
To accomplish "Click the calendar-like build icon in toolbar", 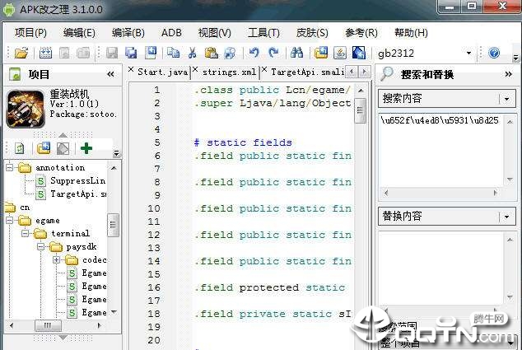I will (45, 53).
